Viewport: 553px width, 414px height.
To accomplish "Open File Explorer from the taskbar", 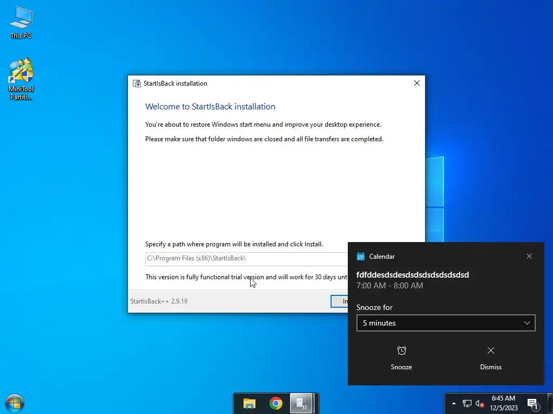I will (x=249, y=403).
